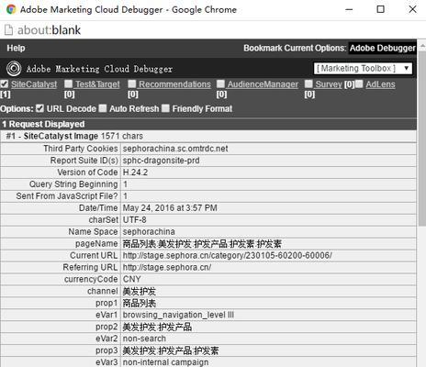Enable the Test&Target checkbox
The image size is (426, 367).
coord(69,83)
